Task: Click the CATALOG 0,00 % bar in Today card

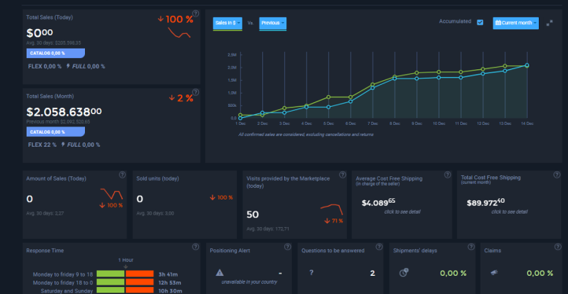Action: point(55,53)
